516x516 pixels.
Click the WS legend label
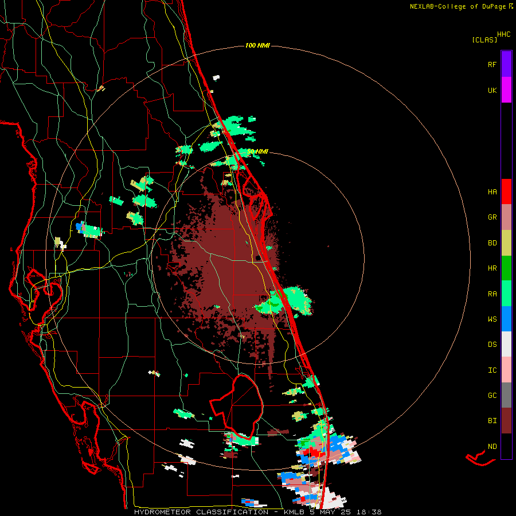[492, 319]
